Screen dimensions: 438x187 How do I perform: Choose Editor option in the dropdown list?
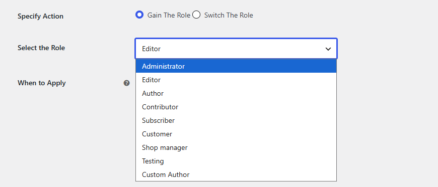tap(236, 80)
